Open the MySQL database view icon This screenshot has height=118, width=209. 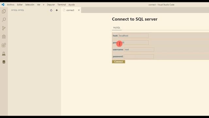tap(4, 62)
